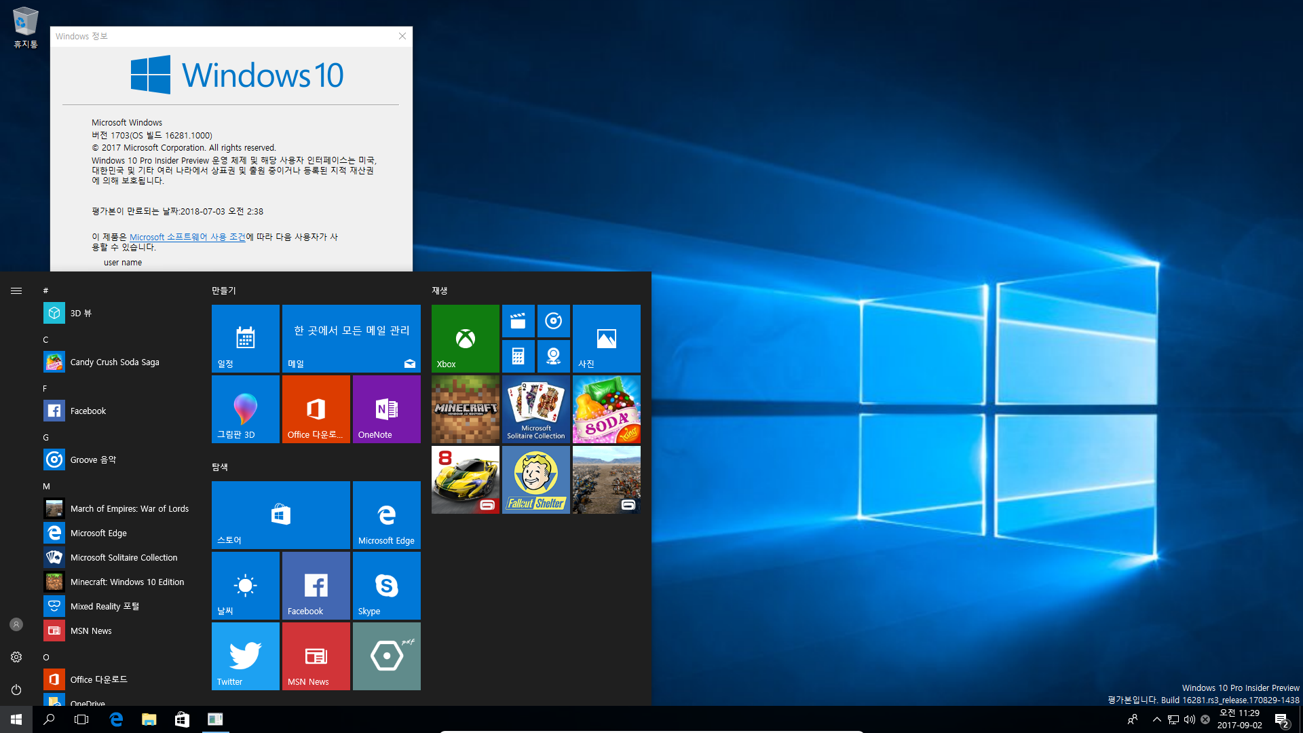Screen dimensions: 1303x733
Task: Toggle Power button in Start menu
Action: click(x=16, y=689)
